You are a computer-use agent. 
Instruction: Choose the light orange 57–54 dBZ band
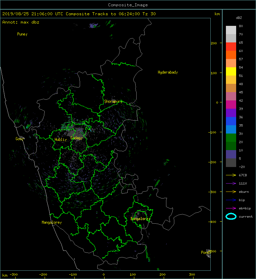[x=231, y=63]
